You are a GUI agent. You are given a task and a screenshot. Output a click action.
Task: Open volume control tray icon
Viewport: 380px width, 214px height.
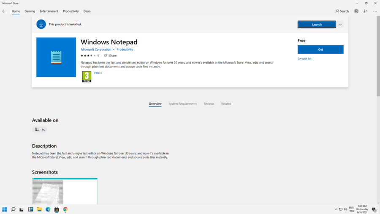(345, 209)
